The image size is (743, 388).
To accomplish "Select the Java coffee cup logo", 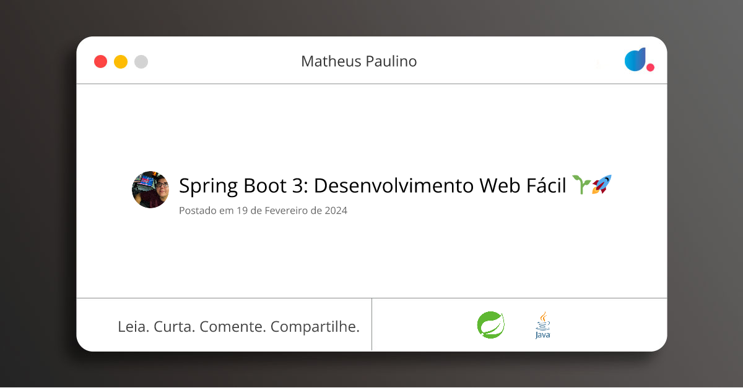I will [542, 324].
